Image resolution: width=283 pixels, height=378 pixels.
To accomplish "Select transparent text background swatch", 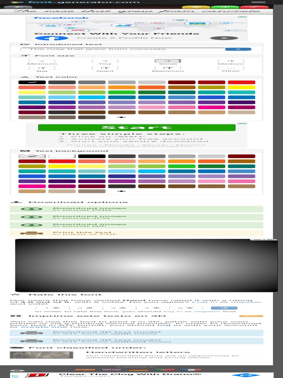I will 32,156.
